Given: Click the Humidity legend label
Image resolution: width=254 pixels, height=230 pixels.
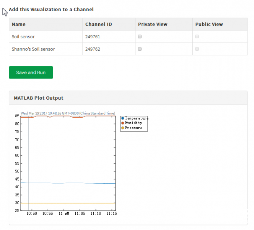Looking at the screenshot, I should 134,123.
